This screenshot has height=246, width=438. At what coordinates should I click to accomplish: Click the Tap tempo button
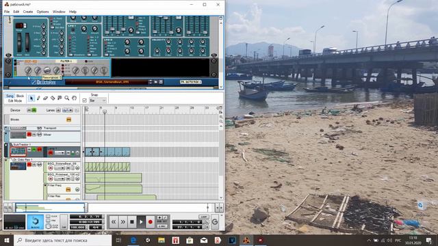click(64, 222)
